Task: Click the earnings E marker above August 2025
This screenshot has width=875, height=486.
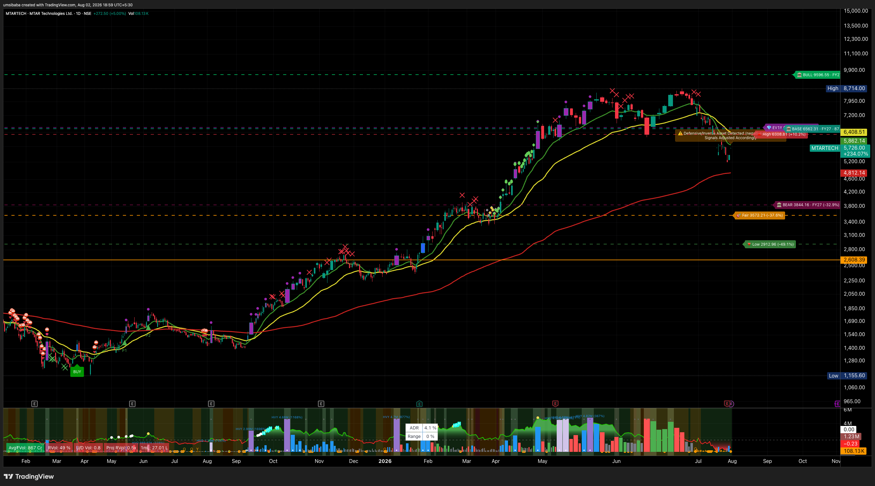Action: [x=211, y=403]
